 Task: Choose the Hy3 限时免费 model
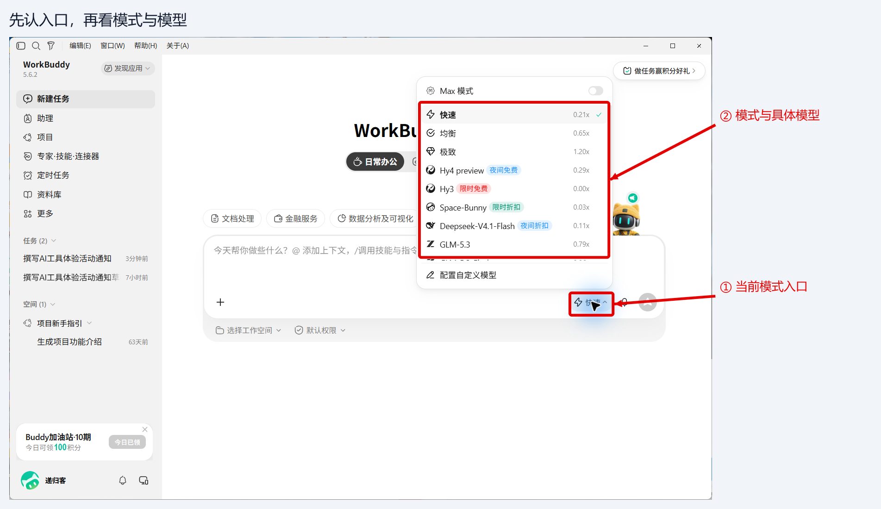coord(514,189)
